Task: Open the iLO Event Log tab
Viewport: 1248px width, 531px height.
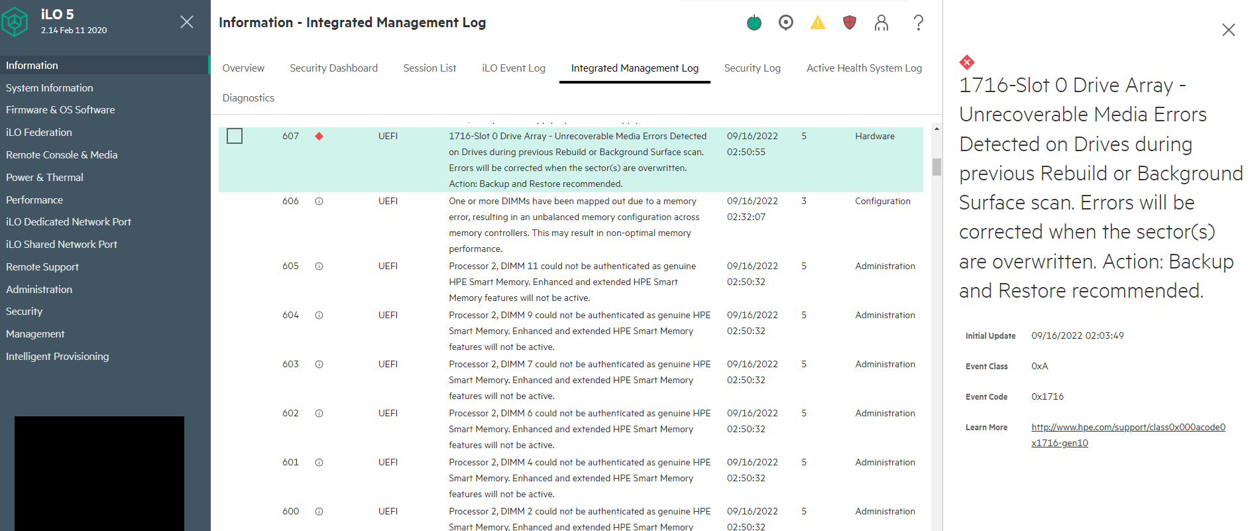Action: click(x=513, y=68)
